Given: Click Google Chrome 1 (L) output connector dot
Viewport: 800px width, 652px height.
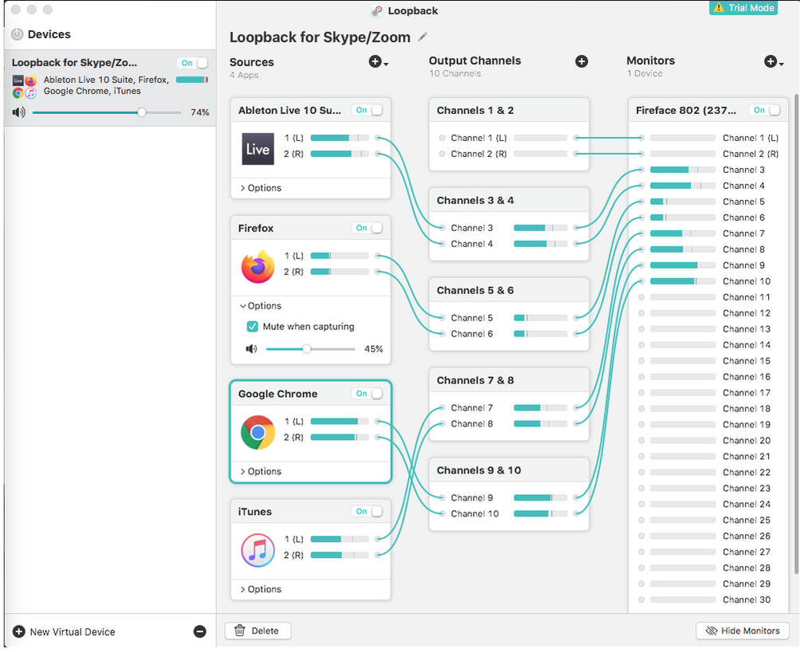Looking at the screenshot, I should pyautogui.click(x=378, y=421).
